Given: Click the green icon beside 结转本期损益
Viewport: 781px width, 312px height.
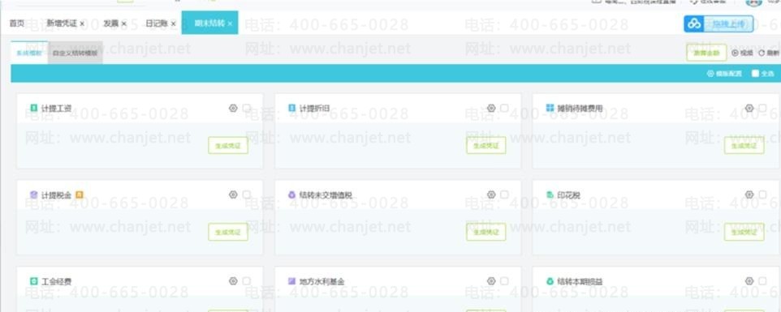Looking at the screenshot, I should 550,281.
